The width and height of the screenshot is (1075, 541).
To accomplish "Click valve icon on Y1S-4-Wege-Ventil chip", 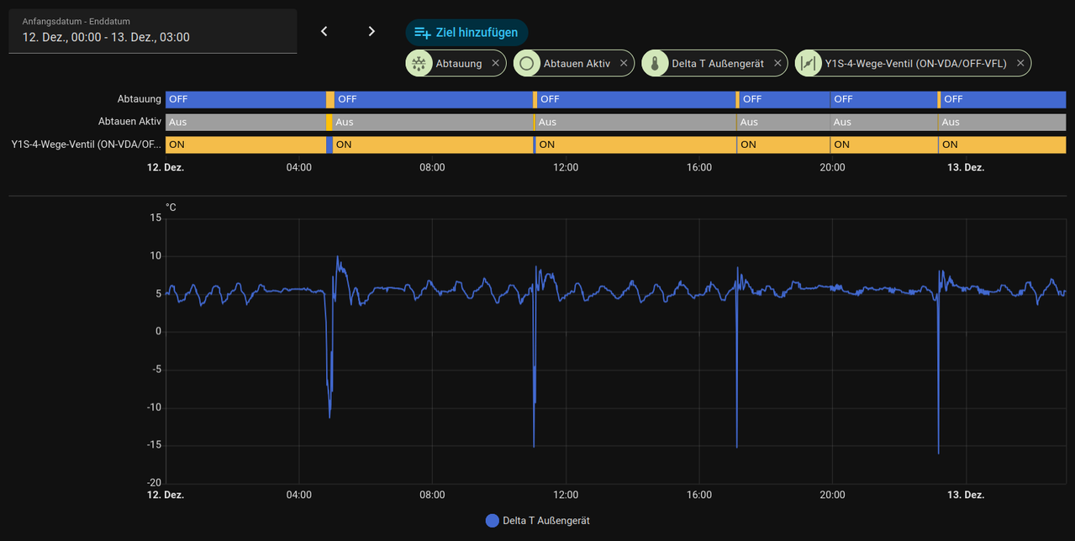I will pos(809,63).
